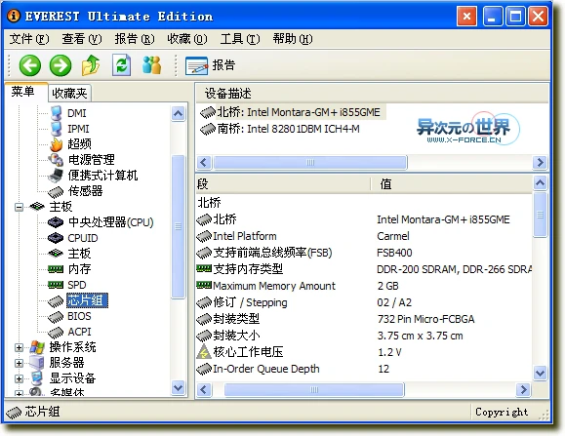Screen dimensions: 565x436
Task: Click the 服务器 server icon
Action: pos(36,363)
